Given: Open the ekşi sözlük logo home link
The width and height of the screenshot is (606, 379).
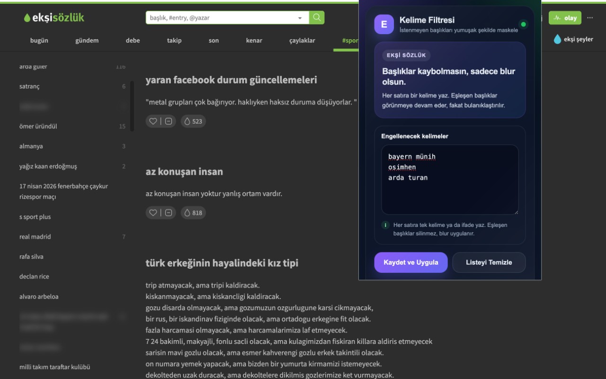Looking at the screenshot, I should click(54, 18).
